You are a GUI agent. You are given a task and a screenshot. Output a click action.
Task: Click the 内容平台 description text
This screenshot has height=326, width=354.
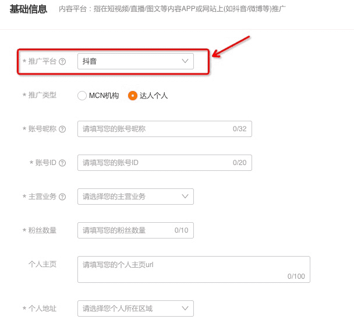coord(172,9)
